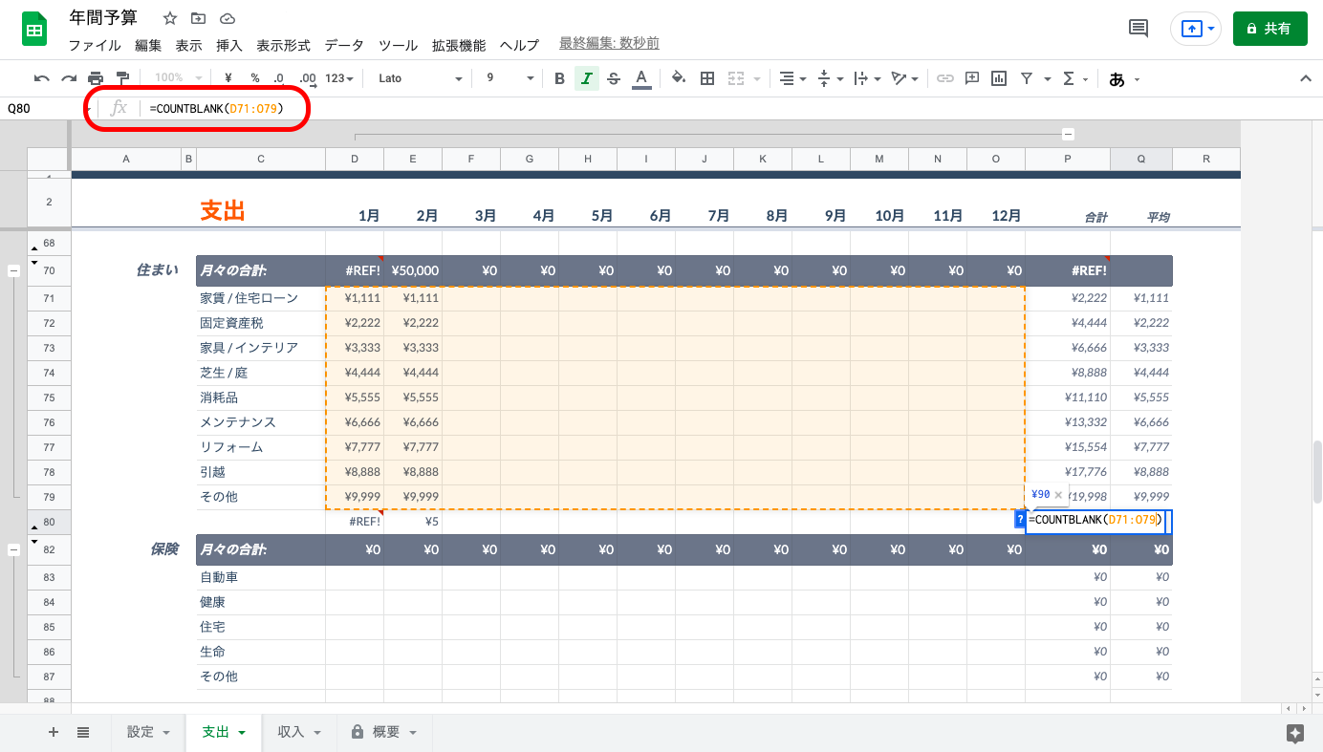The width and height of the screenshot is (1323, 752).
Task: Toggle bold formatting
Action: coord(560,78)
